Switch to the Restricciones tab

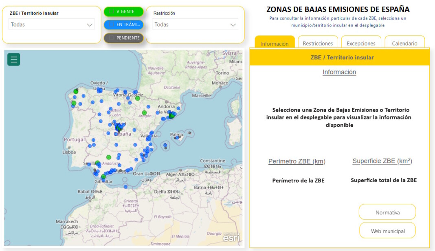(x=318, y=42)
